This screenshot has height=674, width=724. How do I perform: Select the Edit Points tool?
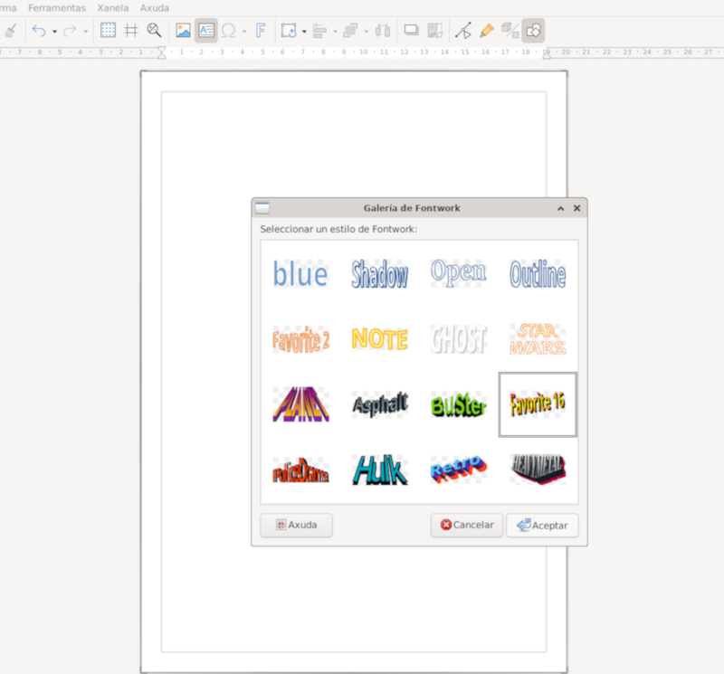click(x=463, y=31)
